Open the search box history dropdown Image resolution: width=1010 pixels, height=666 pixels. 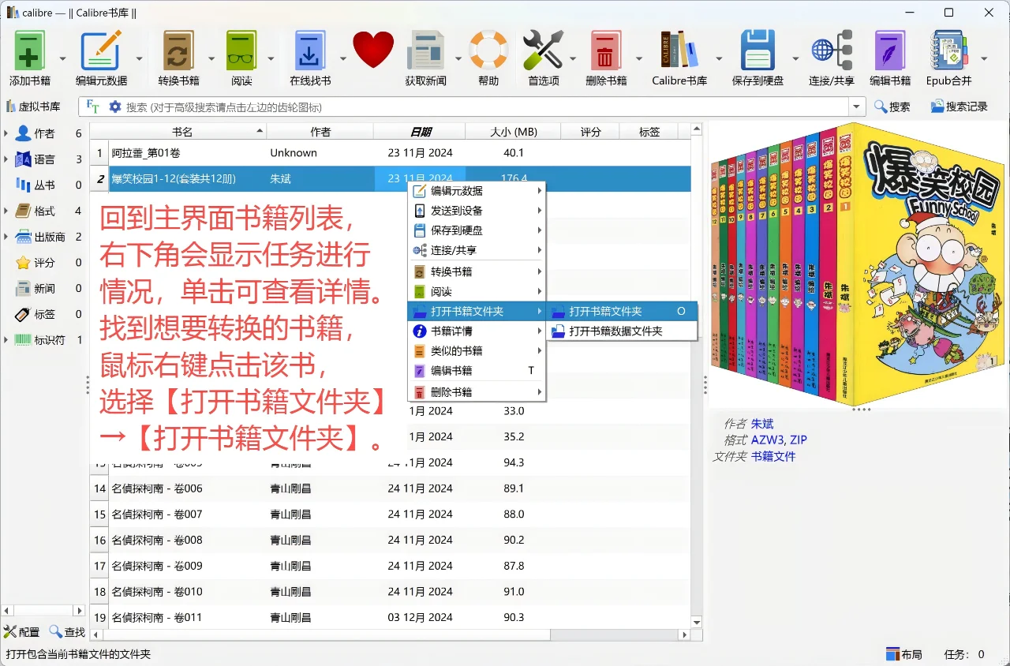(x=857, y=107)
